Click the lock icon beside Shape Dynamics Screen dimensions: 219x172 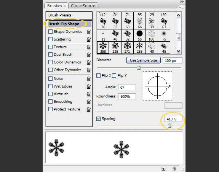coord(89,32)
